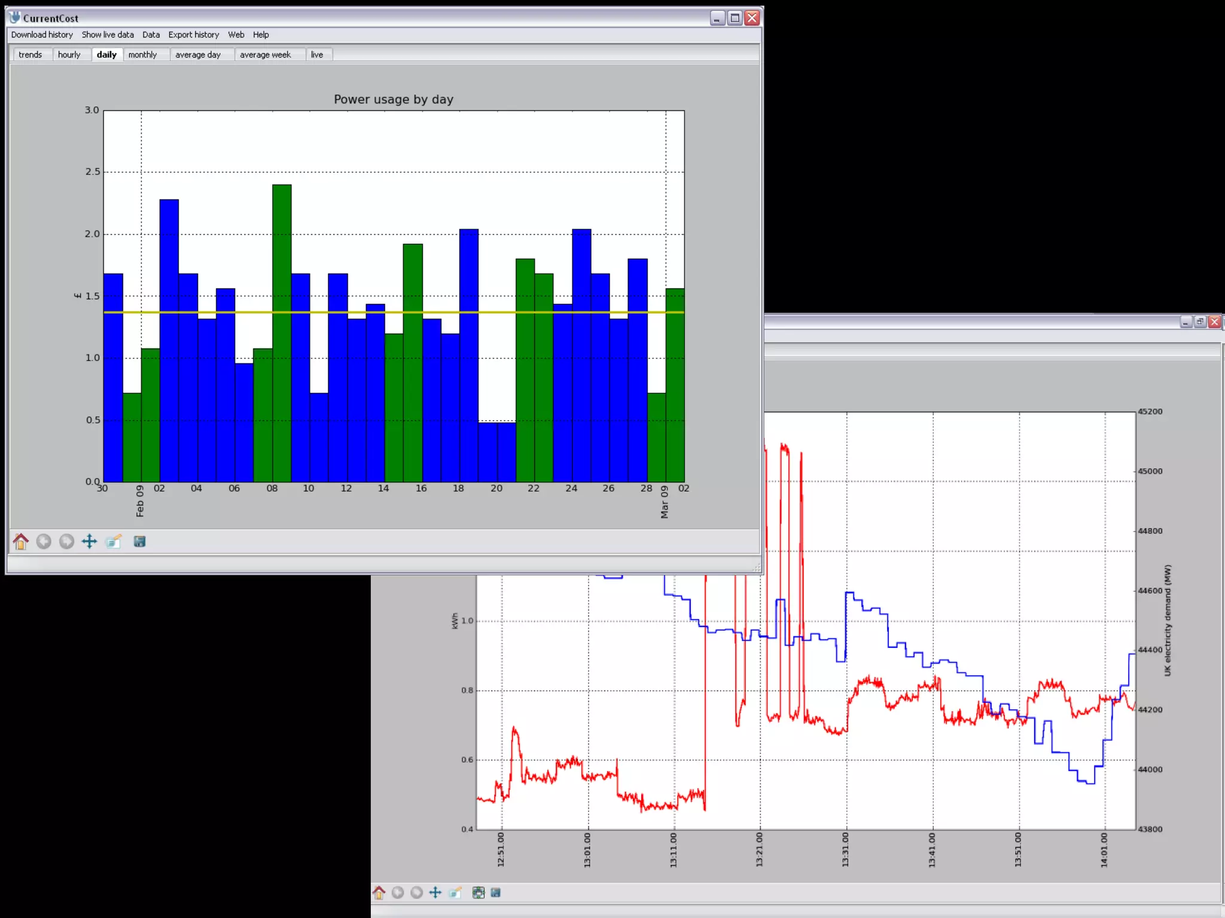Open the Show live data menu
This screenshot has width=1225, height=918.
click(108, 35)
